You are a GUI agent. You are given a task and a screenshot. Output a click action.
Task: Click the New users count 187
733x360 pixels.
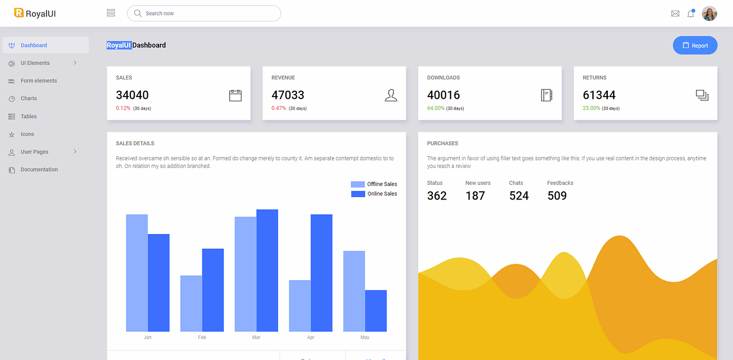(x=475, y=196)
